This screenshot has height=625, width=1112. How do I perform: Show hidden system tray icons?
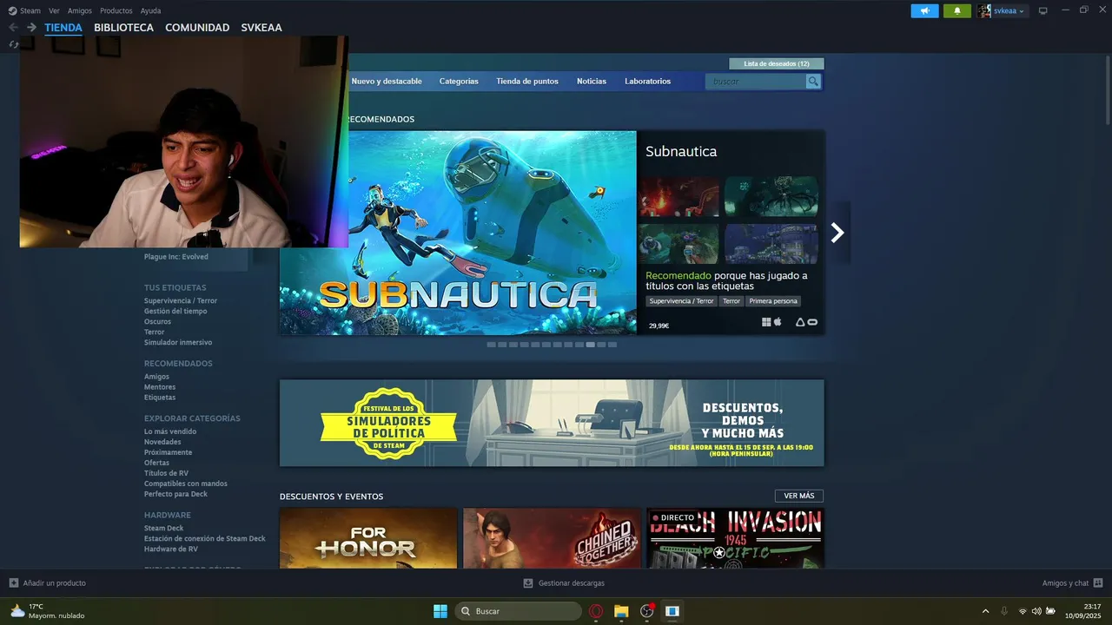click(985, 611)
